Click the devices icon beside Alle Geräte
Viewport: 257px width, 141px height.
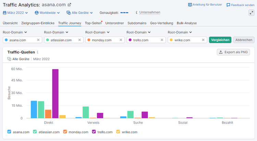tap(68, 13)
